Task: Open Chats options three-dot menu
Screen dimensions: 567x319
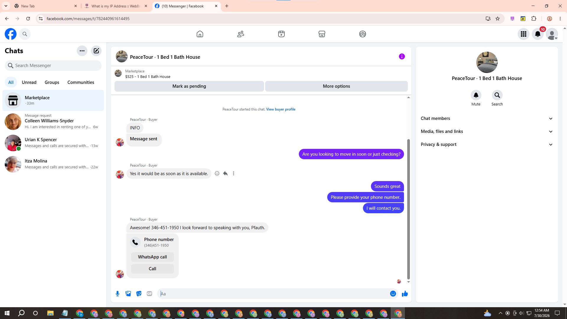Action: tap(82, 51)
